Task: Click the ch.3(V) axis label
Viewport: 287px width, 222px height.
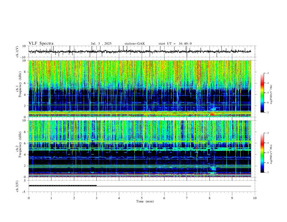Action: pyautogui.click(x=17, y=186)
